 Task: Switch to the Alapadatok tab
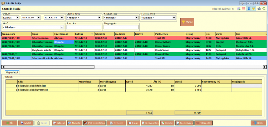pos(12,72)
